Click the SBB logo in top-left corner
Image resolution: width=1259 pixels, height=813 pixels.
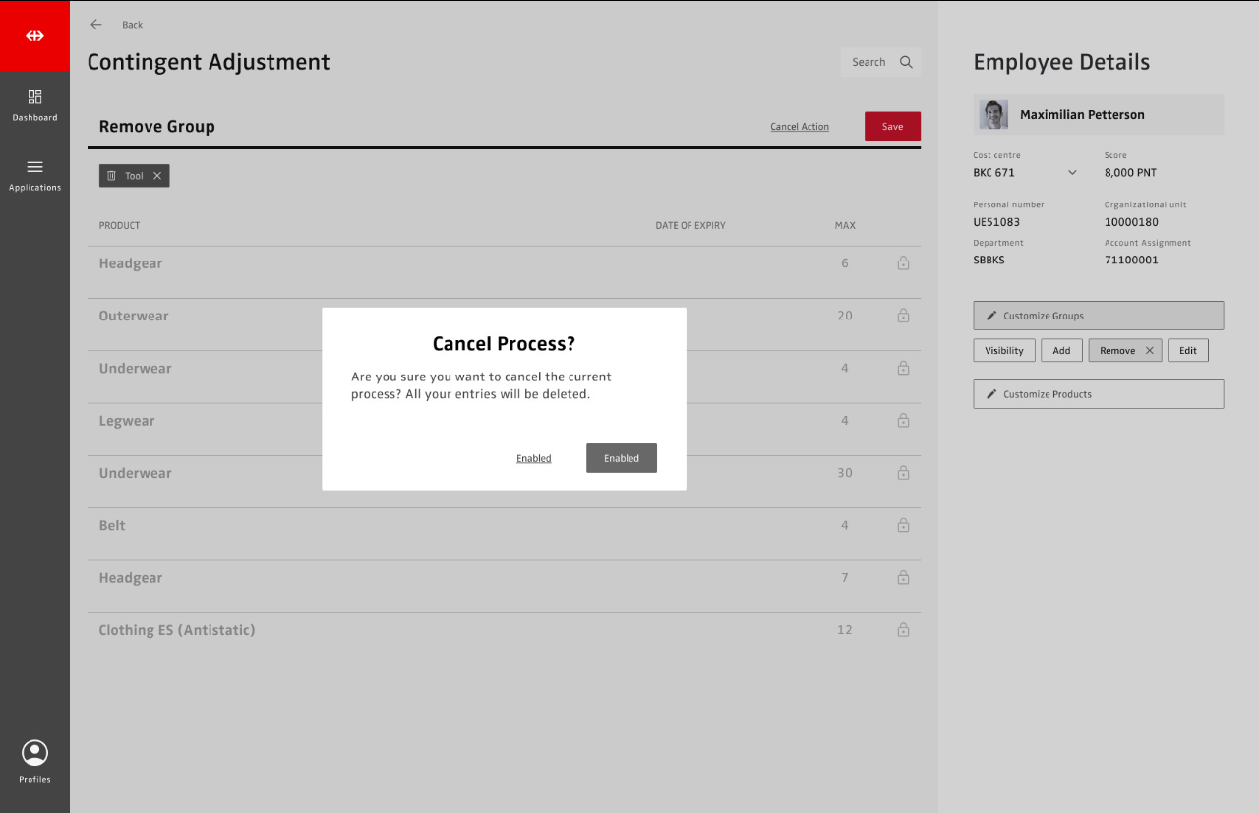[34, 35]
